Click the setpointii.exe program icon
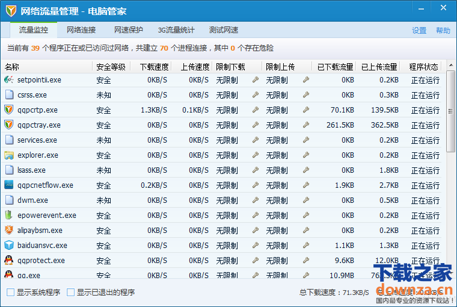This screenshot has width=457, height=307. pos(9,79)
